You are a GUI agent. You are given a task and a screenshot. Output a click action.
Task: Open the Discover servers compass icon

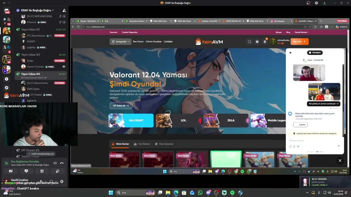[x=7, y=88]
